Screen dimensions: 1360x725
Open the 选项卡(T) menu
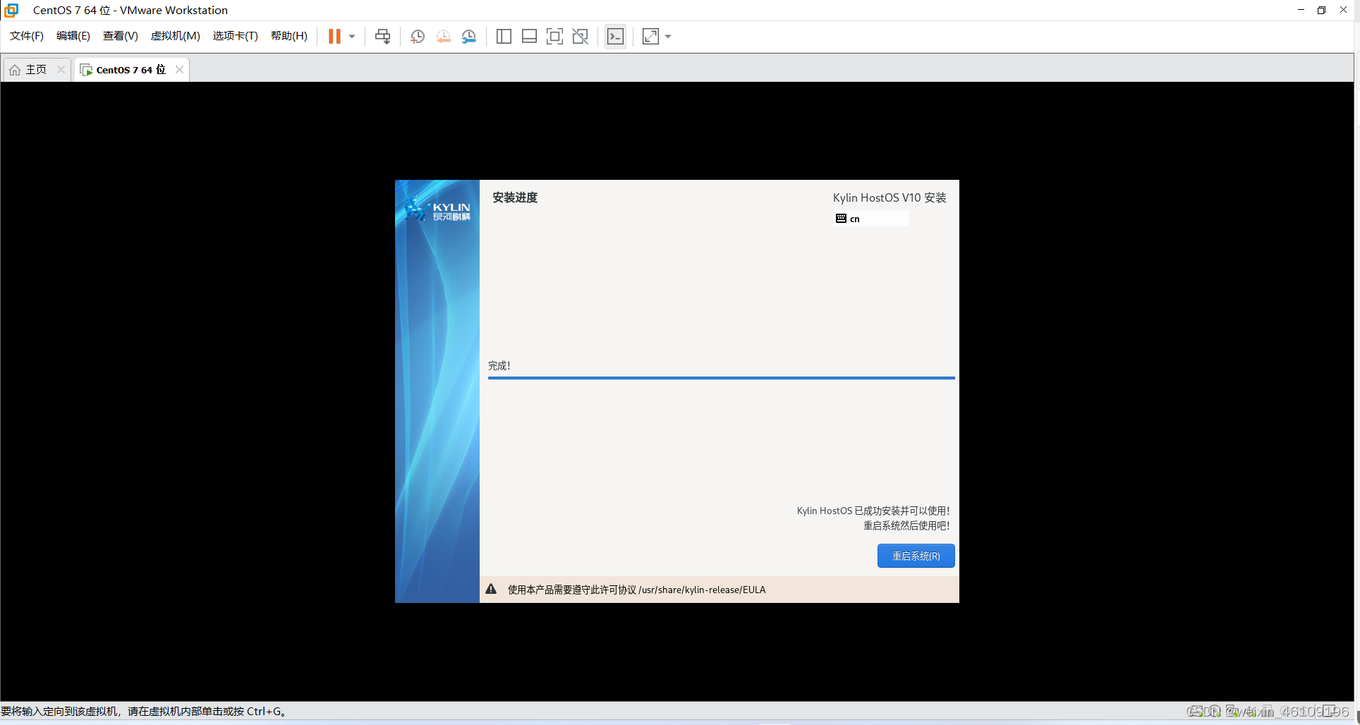click(236, 36)
